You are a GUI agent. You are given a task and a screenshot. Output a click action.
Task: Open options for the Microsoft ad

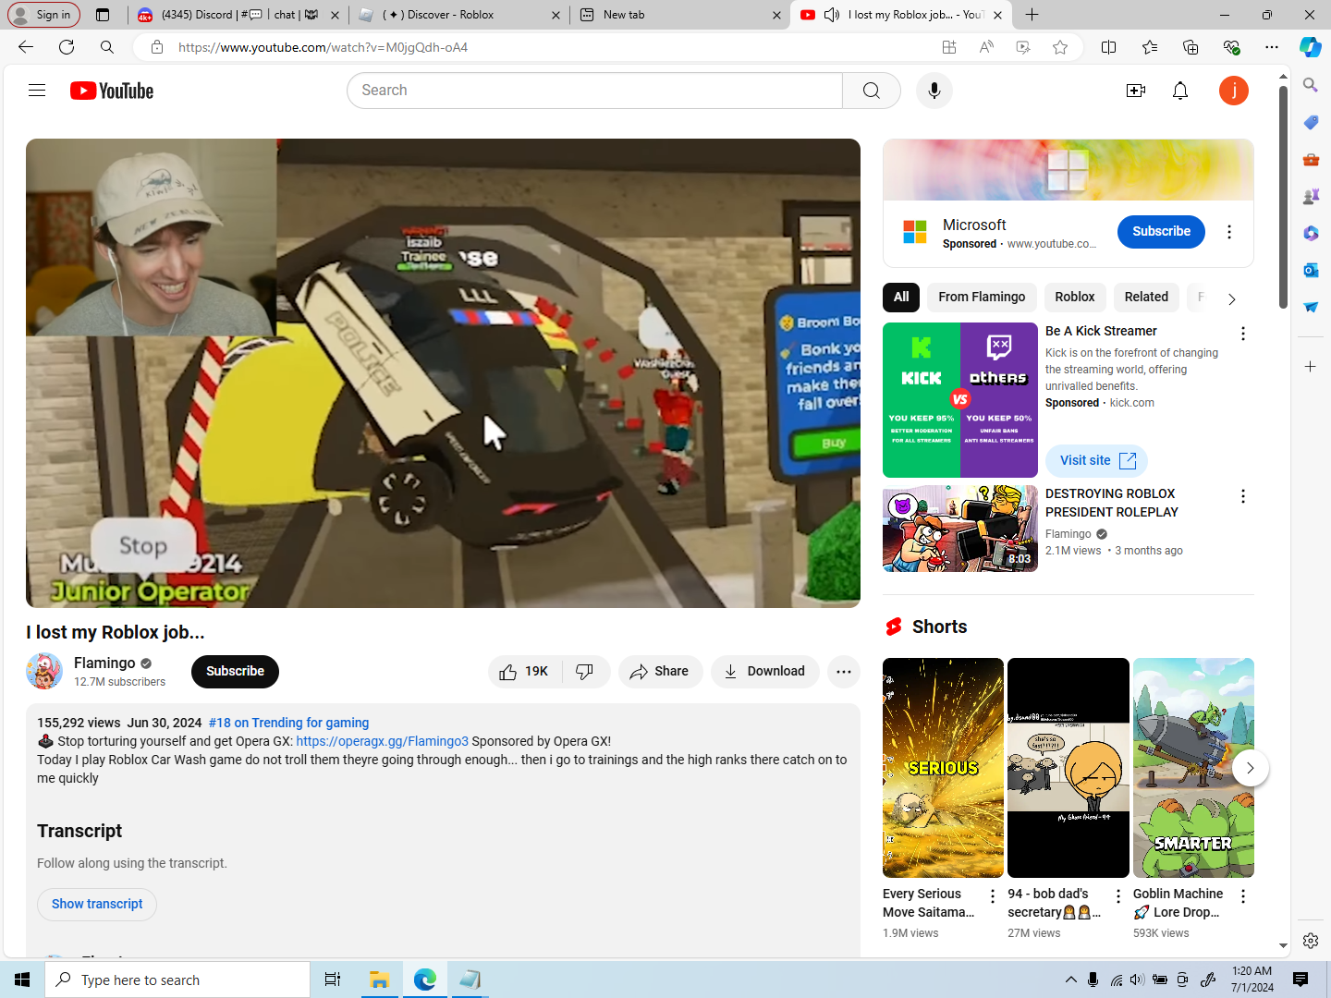point(1229,232)
